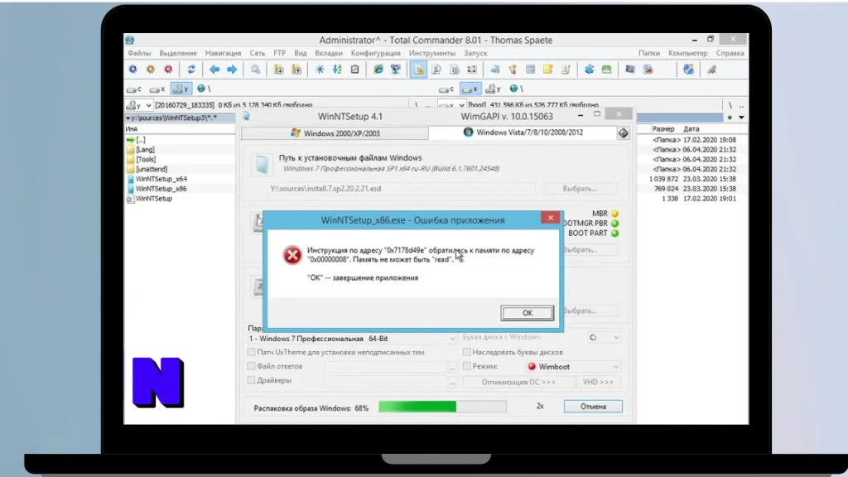Viewport: 848px width, 477px height.
Task: Click the clipboard checkmark toolbar icon
Action: tap(354, 70)
